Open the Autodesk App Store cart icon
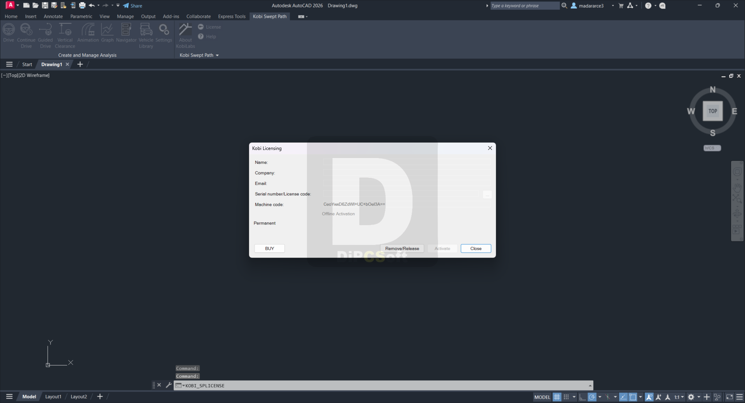Viewport: 745px width, 403px height. click(621, 5)
